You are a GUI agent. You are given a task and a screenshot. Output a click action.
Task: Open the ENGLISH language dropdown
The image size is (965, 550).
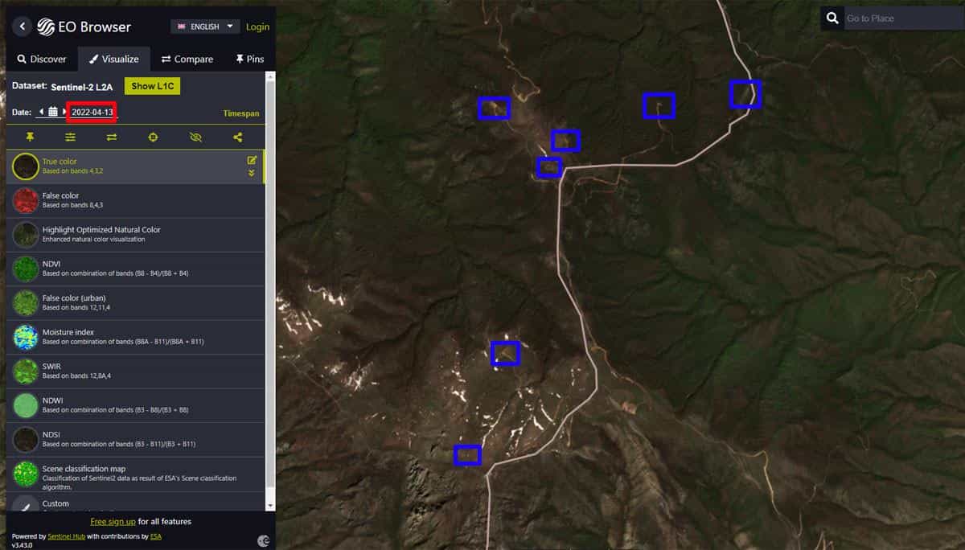tap(205, 27)
